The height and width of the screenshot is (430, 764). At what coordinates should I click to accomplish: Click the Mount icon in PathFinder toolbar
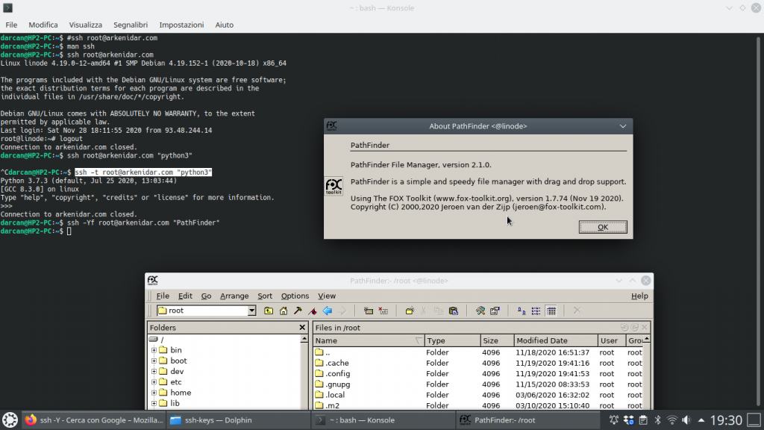pyautogui.click(x=369, y=311)
